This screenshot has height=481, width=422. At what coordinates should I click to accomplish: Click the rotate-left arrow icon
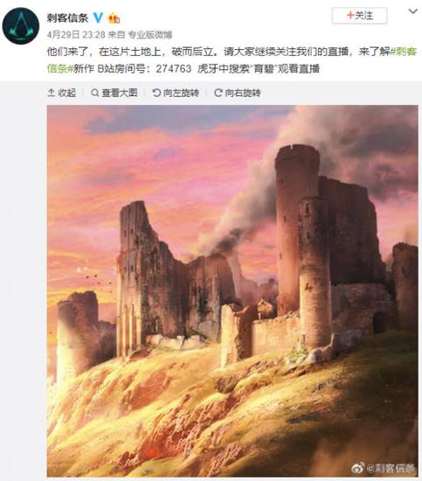pos(156,93)
